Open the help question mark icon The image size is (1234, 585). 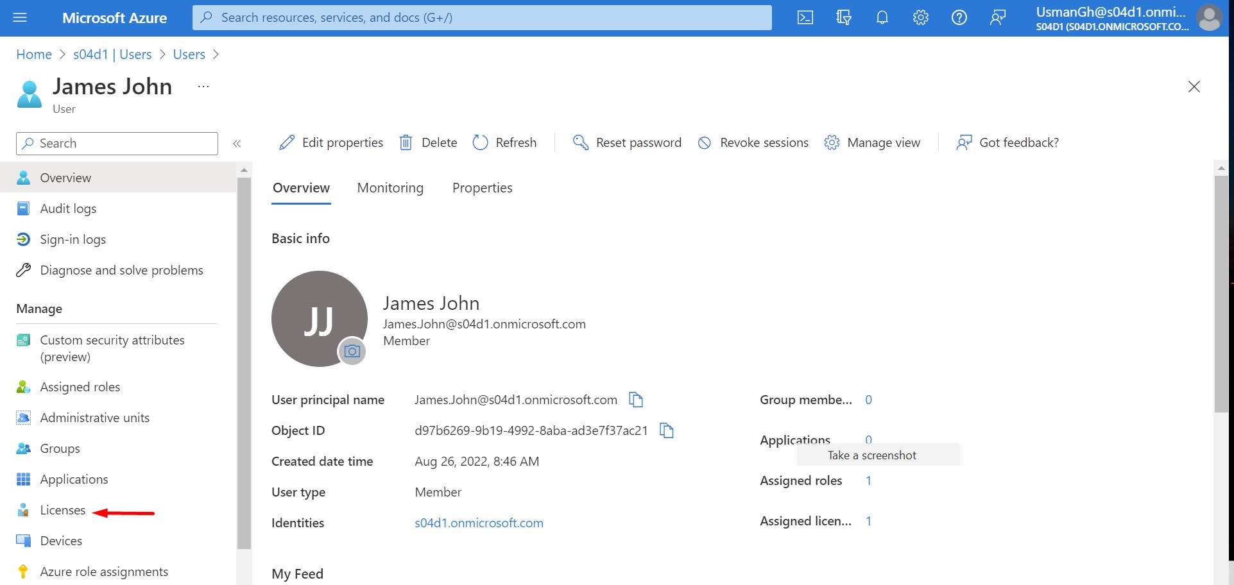coord(959,17)
